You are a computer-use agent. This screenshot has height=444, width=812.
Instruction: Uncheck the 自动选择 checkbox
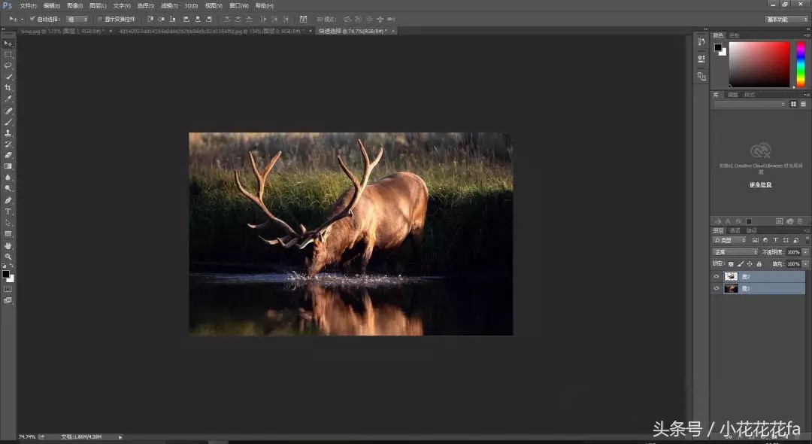32,19
